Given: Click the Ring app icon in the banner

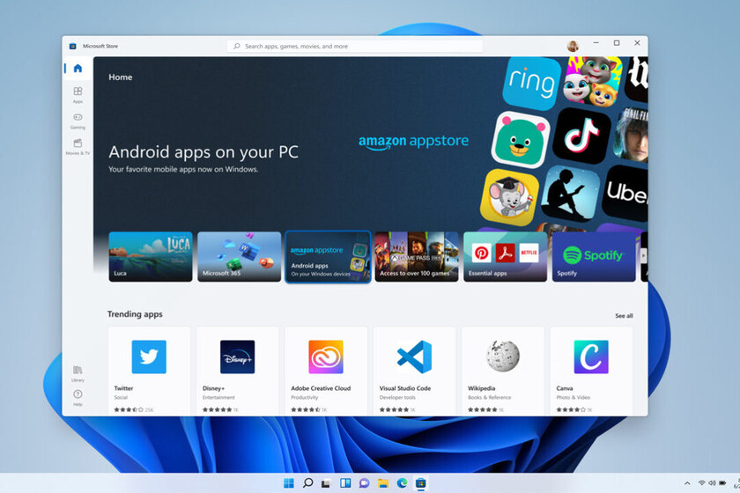Looking at the screenshot, I should coord(531,82).
